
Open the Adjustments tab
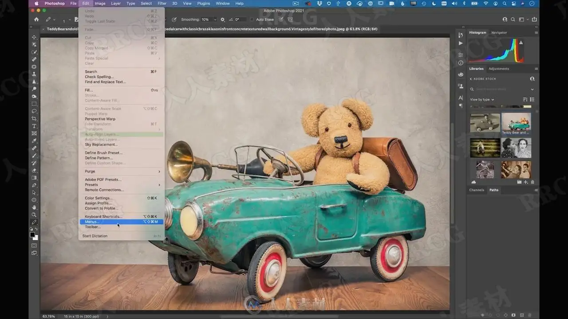click(499, 69)
